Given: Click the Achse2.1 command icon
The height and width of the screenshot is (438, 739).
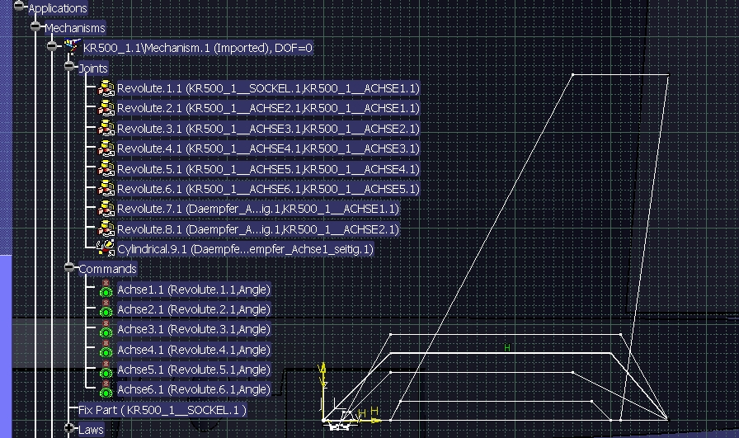Looking at the screenshot, I should click(x=106, y=308).
